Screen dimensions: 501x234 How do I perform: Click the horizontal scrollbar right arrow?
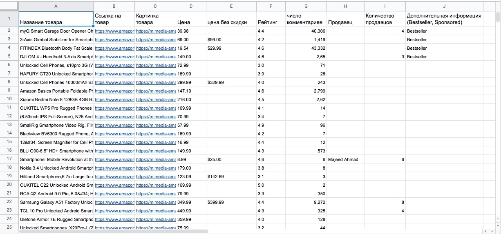(x=492, y=231)
